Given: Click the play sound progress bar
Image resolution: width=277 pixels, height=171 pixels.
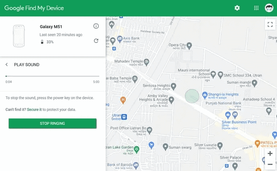Looking at the screenshot, I should 52,76.
